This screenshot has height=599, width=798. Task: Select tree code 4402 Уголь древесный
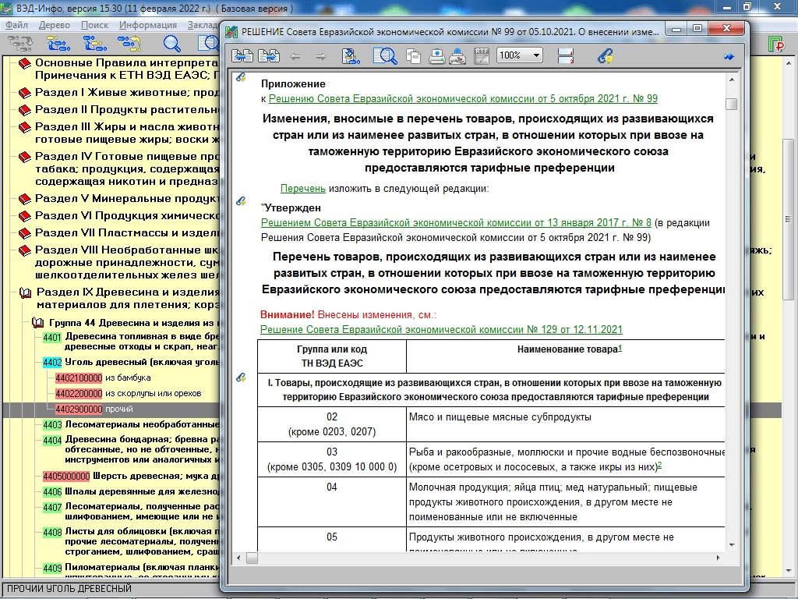pos(52,363)
